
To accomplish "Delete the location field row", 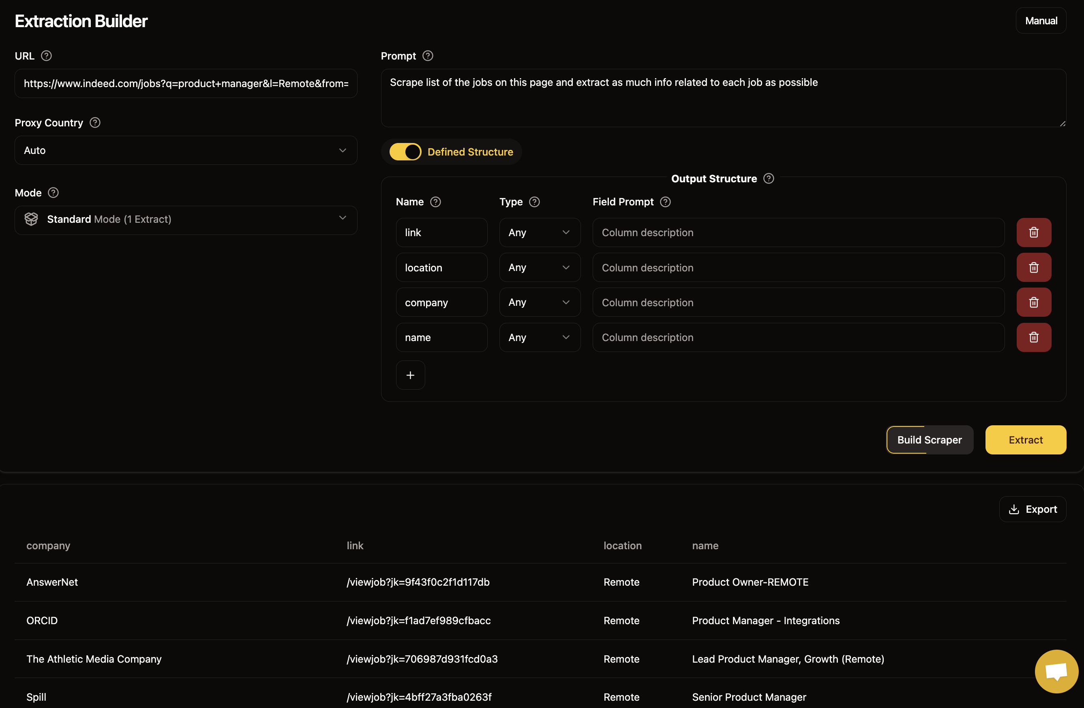I will pyautogui.click(x=1033, y=268).
